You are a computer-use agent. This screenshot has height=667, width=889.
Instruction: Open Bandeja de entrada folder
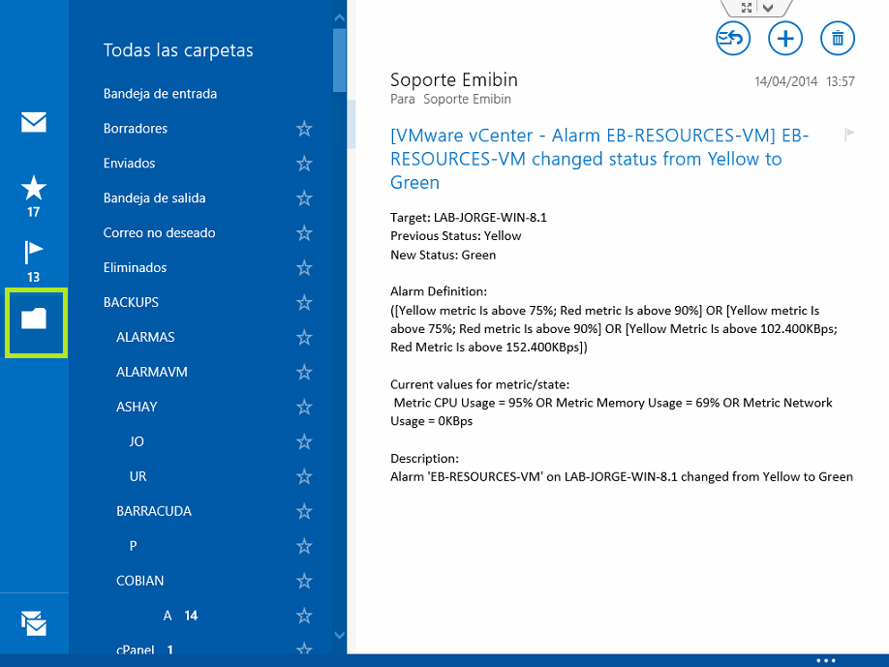160,94
